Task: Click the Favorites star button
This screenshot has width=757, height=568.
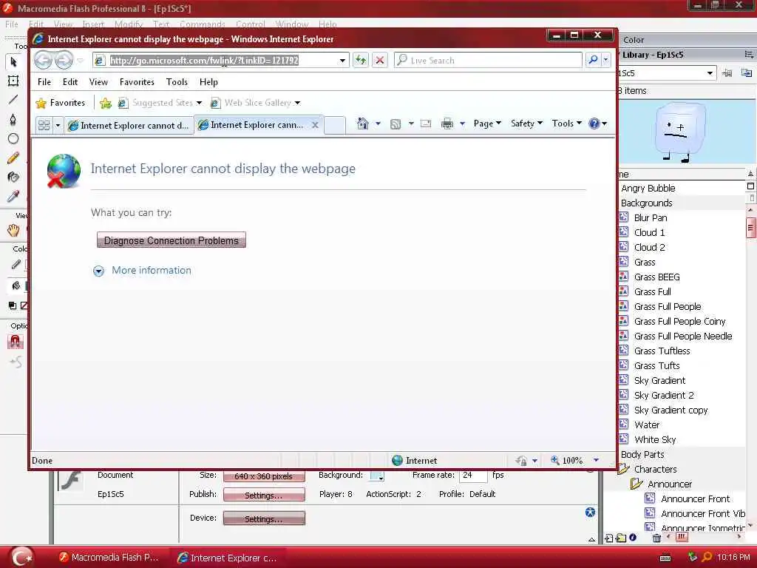Action: tap(61, 103)
